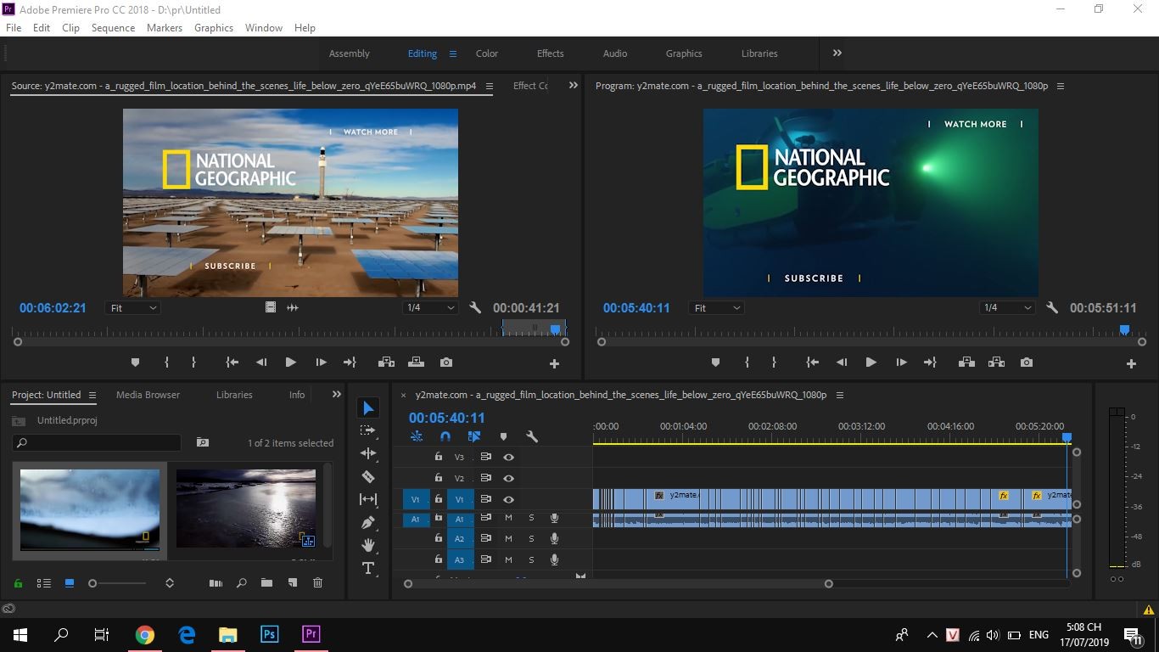Toggle snap in timeline
The width and height of the screenshot is (1159, 652).
point(445,436)
